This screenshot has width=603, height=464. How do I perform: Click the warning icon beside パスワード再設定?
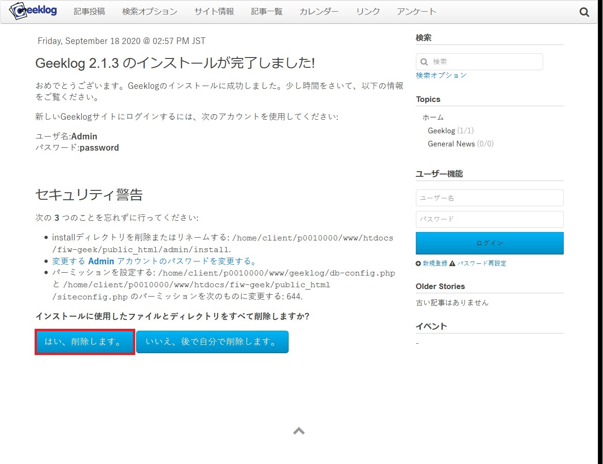[452, 263]
